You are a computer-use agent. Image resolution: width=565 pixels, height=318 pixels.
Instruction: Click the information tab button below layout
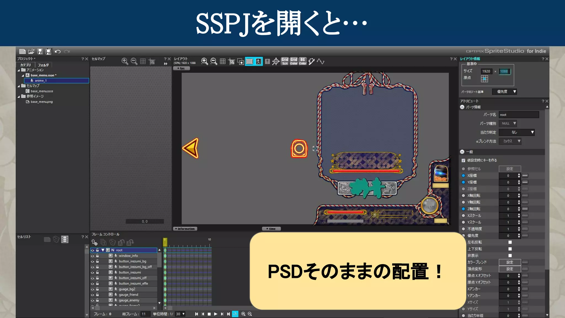pyautogui.click(x=185, y=229)
